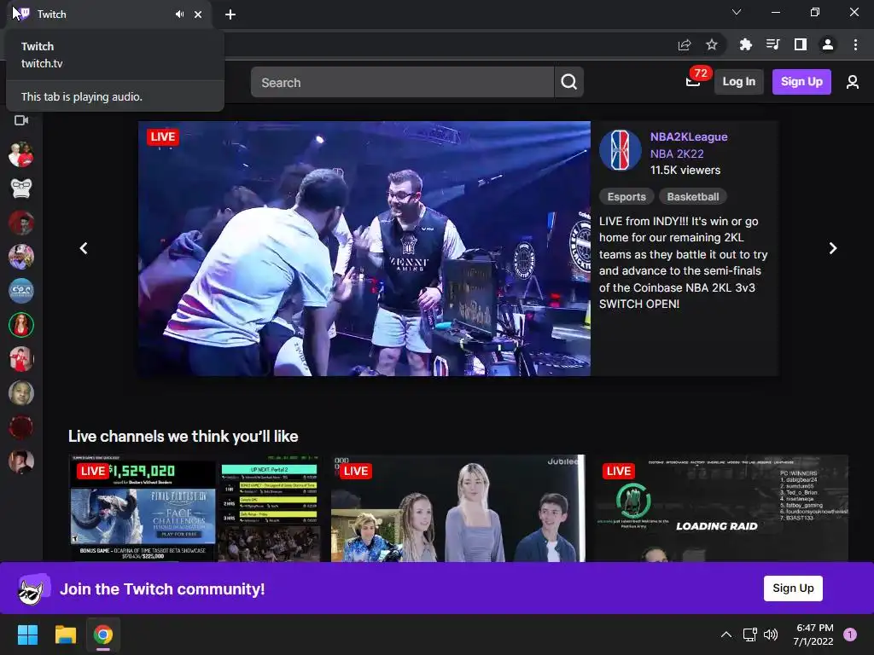This screenshot has height=655, width=874.
Task: Bookmark this page with the star icon
Action: pos(712,44)
